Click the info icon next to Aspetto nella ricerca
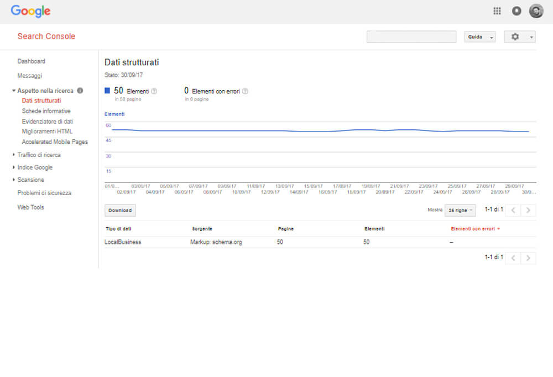The width and height of the screenshot is (553, 377). [x=80, y=91]
